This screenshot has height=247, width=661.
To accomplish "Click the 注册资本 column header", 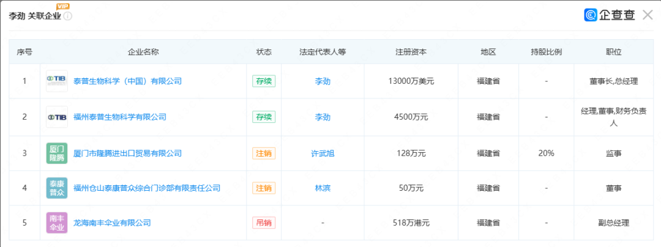I will 411,52.
